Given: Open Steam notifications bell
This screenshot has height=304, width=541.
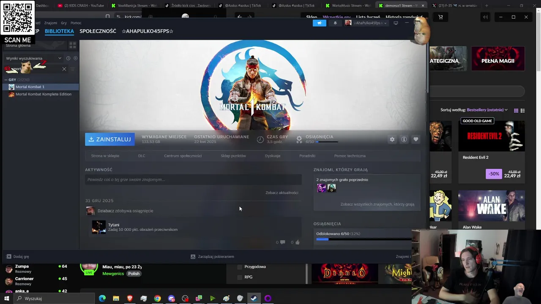Looking at the screenshot, I should tap(335, 23).
